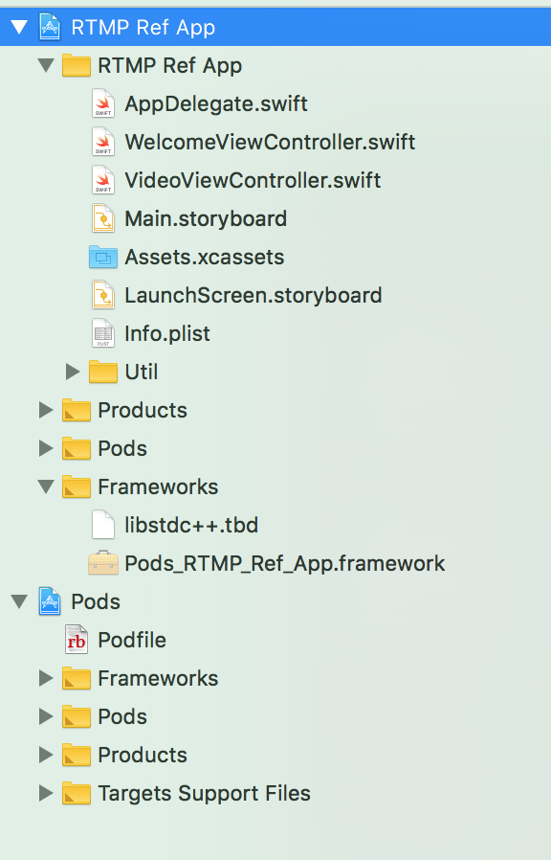This screenshot has height=860, width=551.
Task: Expand Pods folder inside Pods project
Action: point(46,717)
